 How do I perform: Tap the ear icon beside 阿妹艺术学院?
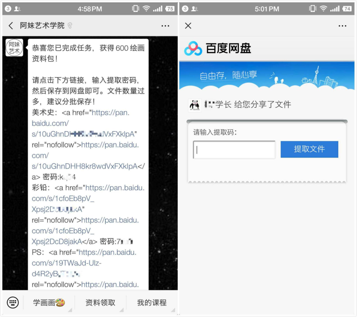pos(70,25)
